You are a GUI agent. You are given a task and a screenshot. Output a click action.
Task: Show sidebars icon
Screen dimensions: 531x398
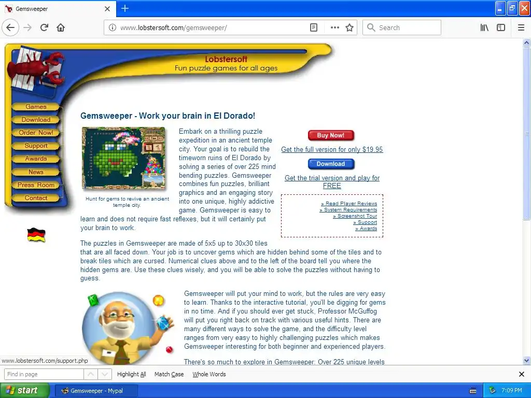click(501, 27)
